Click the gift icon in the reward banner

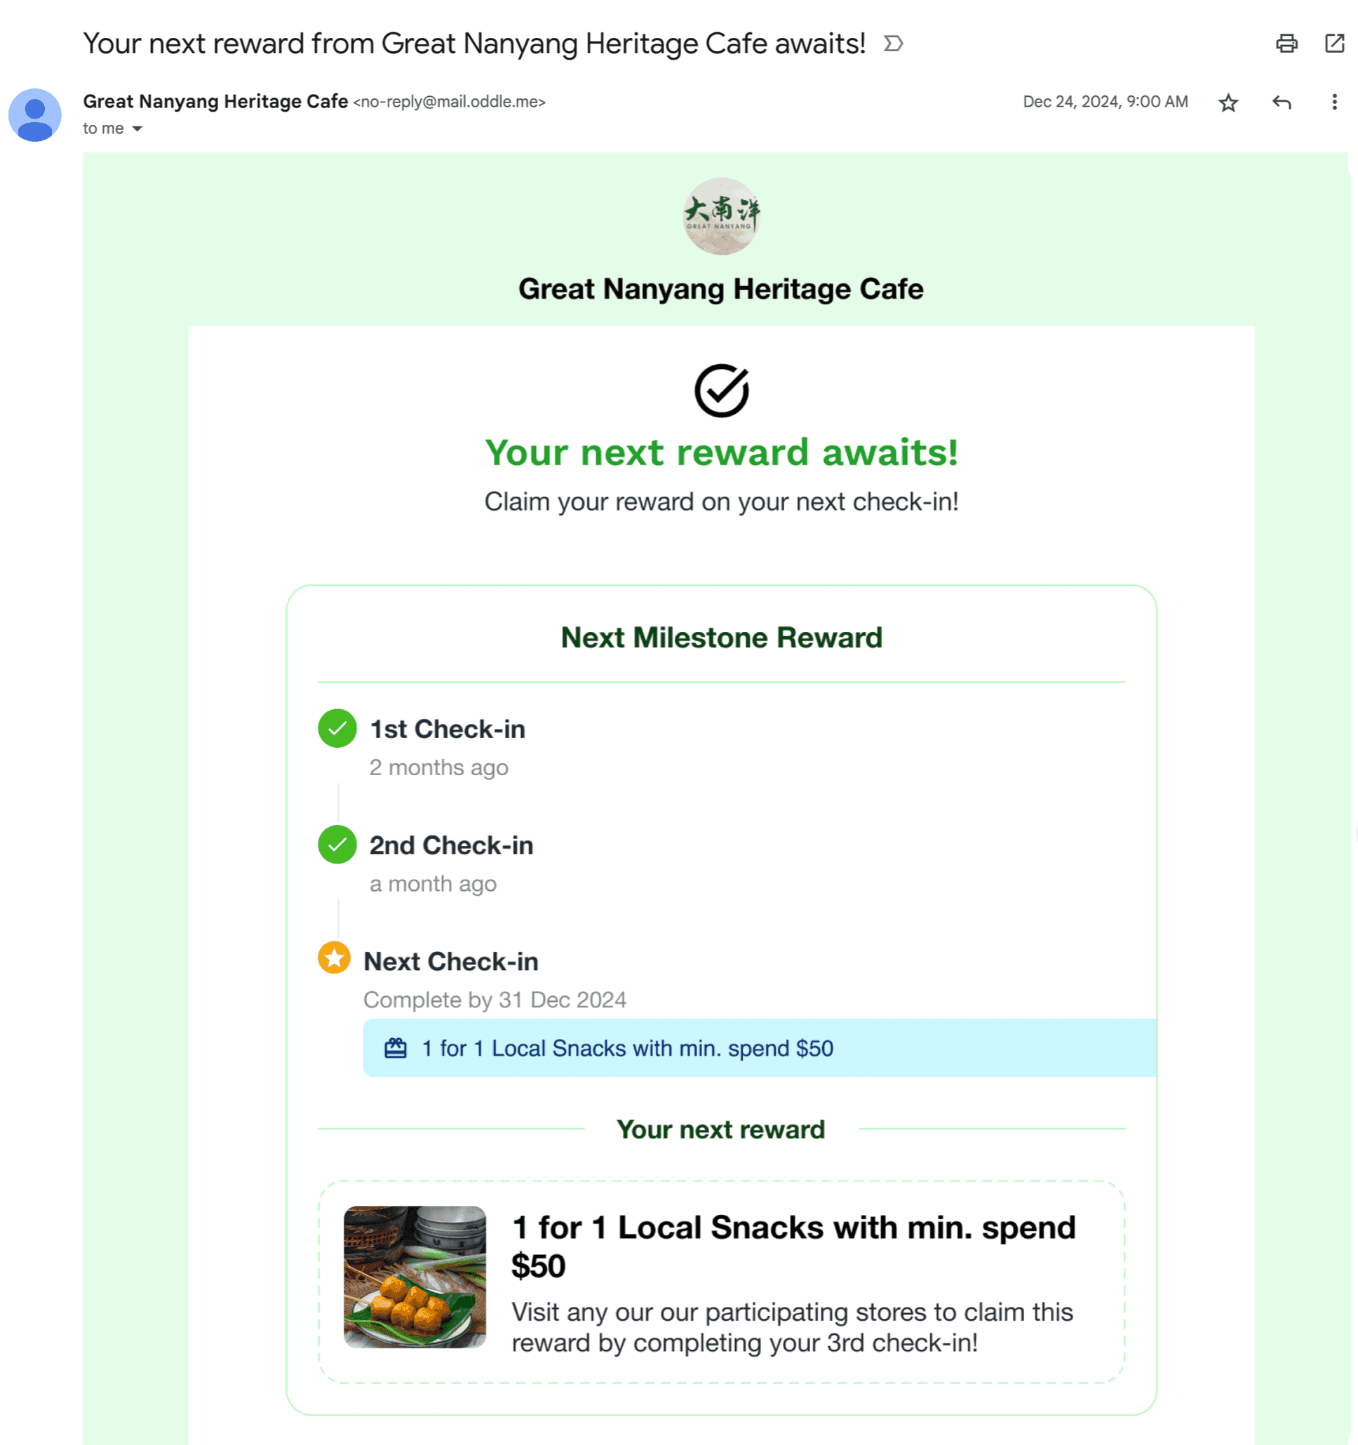pos(396,1048)
